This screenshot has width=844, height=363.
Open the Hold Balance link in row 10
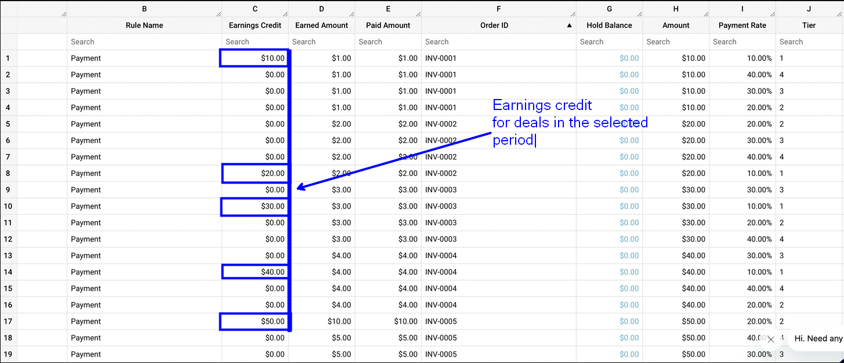629,207
